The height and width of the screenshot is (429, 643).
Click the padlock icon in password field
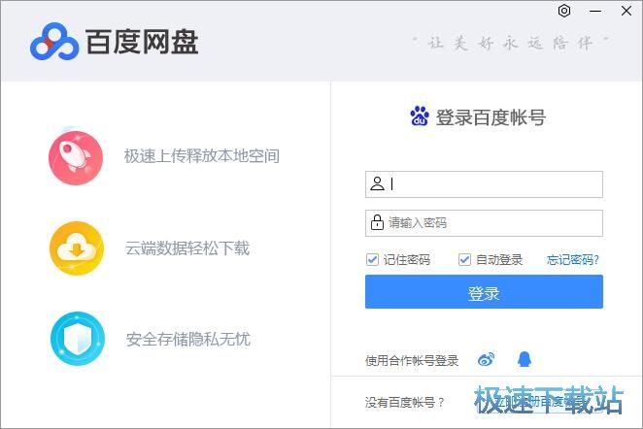coord(377,222)
